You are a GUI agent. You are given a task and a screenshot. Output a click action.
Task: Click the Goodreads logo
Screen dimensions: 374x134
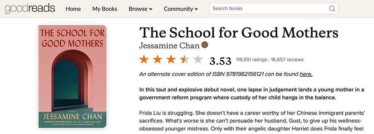coord(30,9)
